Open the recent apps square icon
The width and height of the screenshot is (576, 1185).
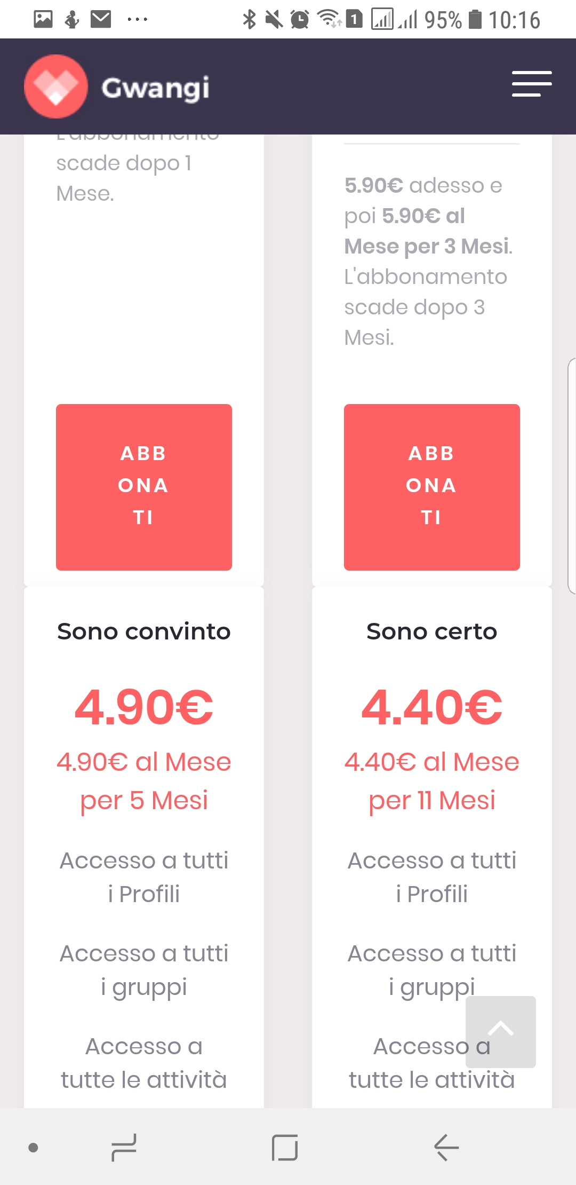pyautogui.click(x=285, y=1148)
